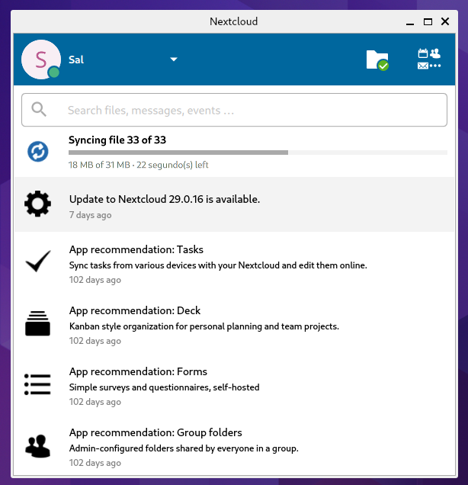Click the checkmark icon for Tasks recommendation
Screen dimensions: 468x485
[x=38, y=261]
